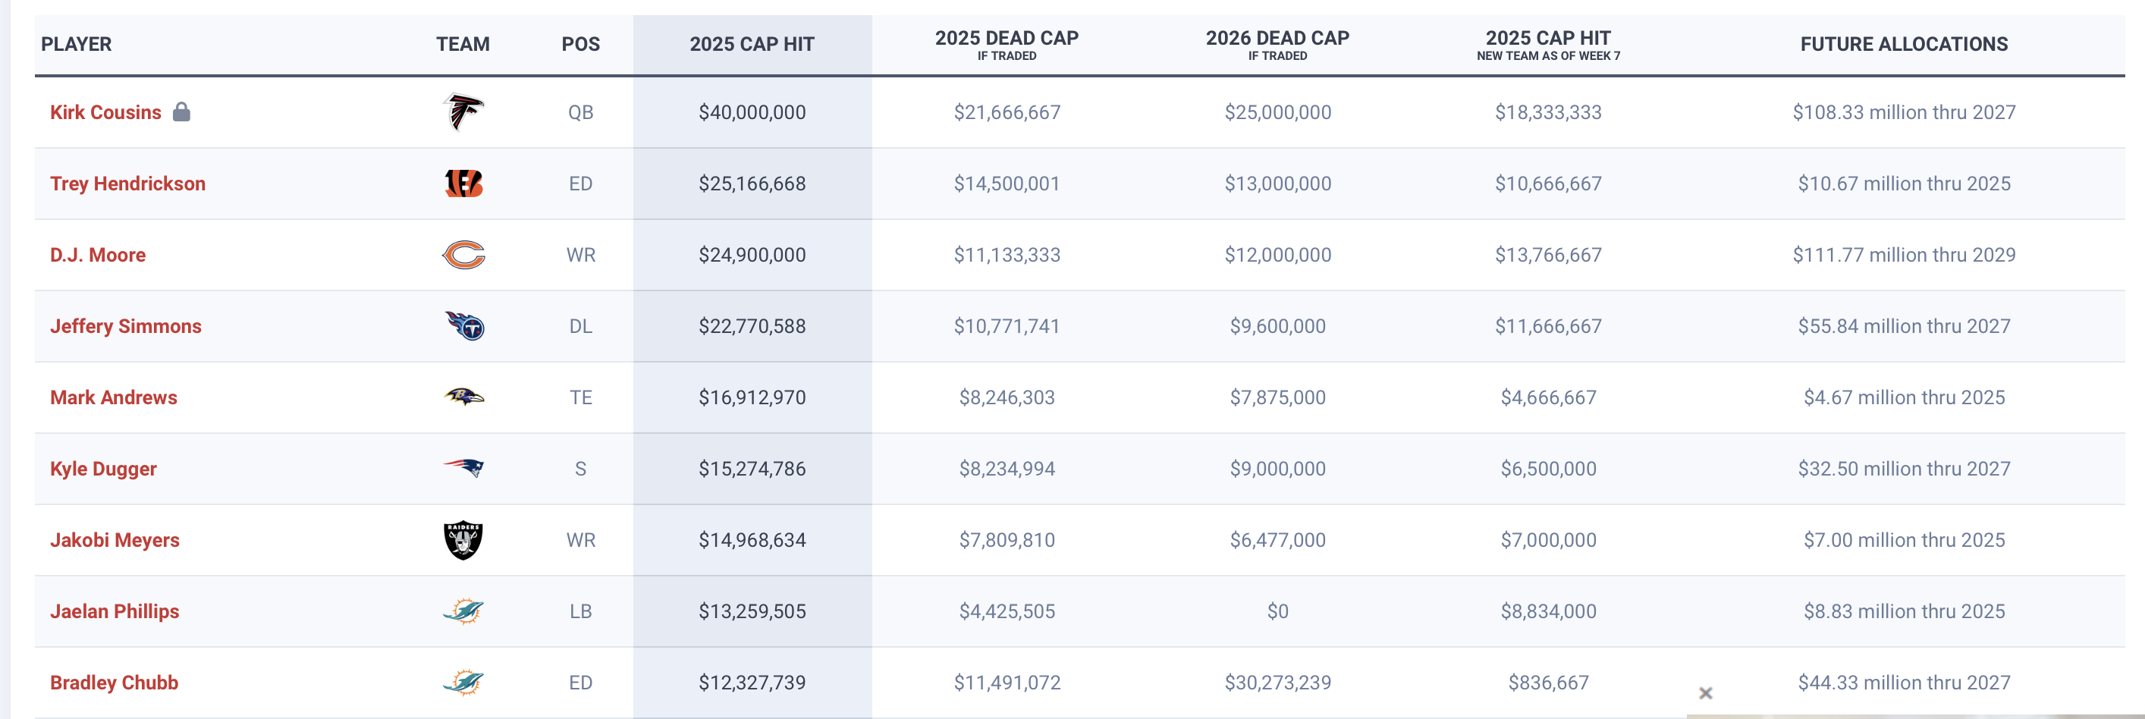This screenshot has width=2145, height=719.
Task: Click the Tennessee Titans team logo
Action: coord(463,326)
